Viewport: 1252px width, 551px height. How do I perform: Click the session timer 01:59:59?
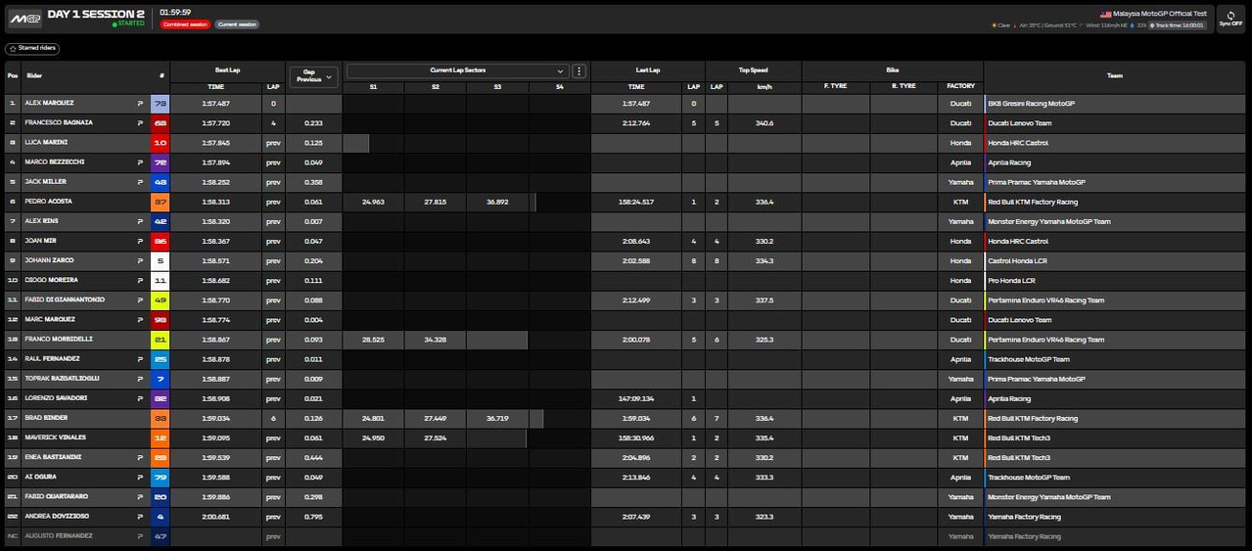click(x=174, y=12)
